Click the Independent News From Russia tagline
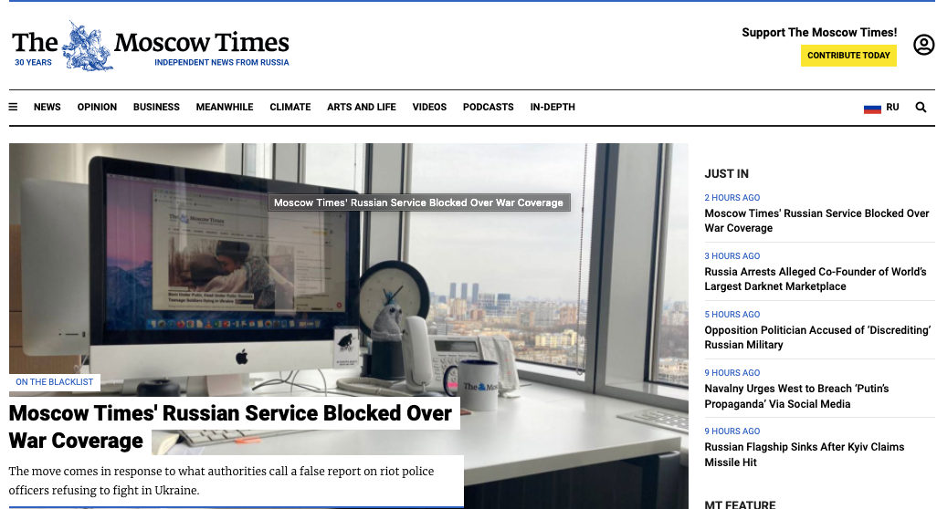Viewport: 937px width, 509px height. tap(222, 63)
